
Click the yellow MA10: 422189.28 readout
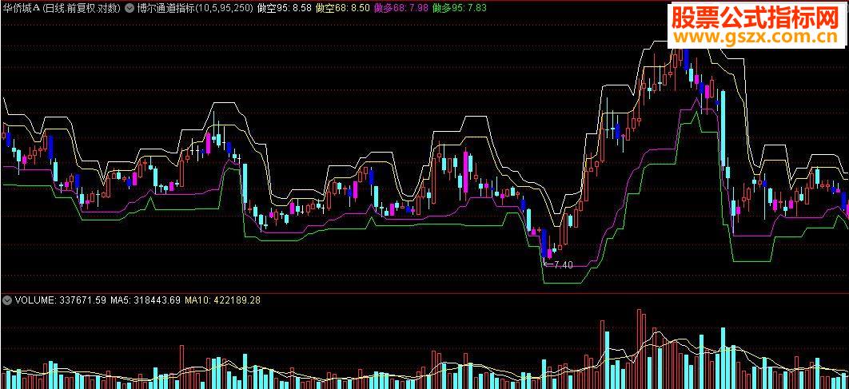[x=222, y=300]
